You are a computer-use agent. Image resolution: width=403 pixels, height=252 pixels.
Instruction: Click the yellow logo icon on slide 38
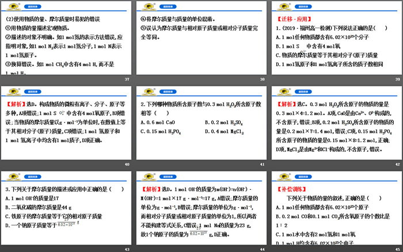tap(149, 7)
